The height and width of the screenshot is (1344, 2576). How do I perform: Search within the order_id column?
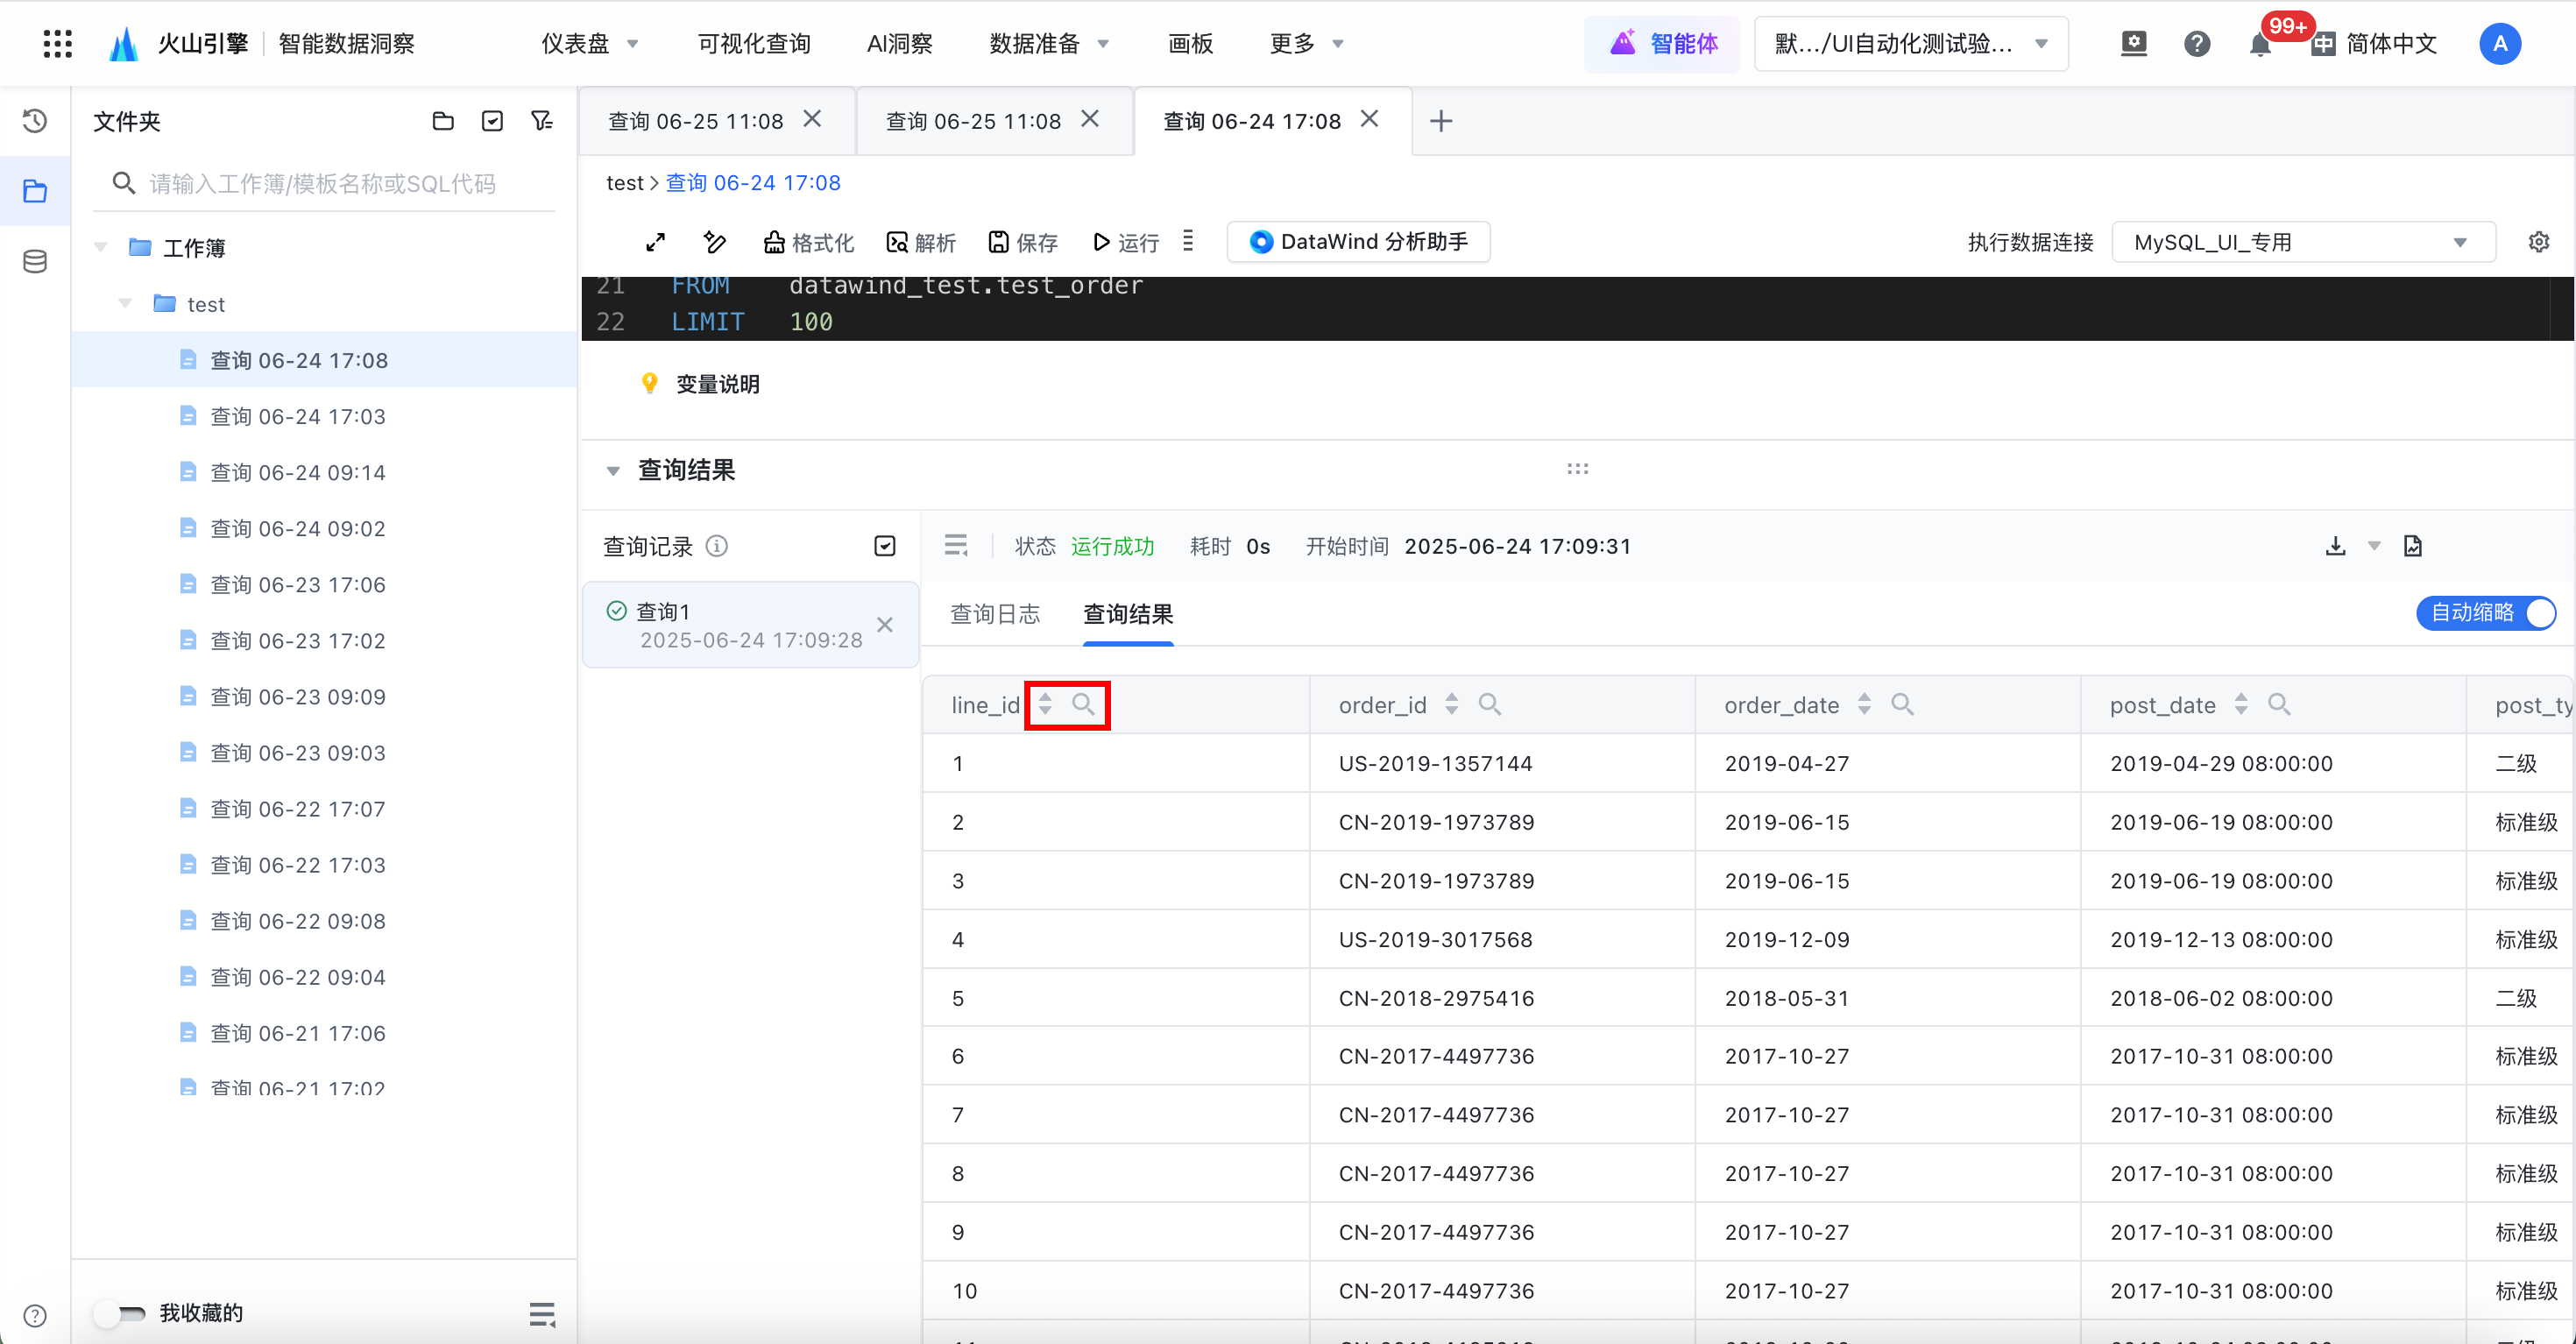tap(1489, 704)
